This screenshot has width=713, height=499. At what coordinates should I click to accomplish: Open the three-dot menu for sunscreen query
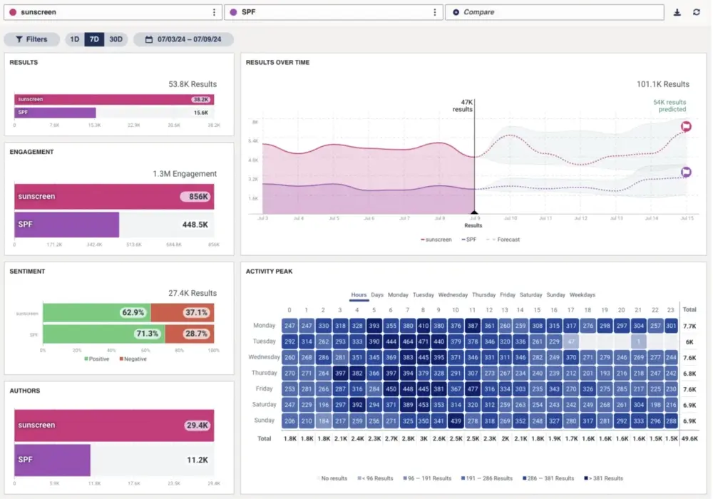pos(212,11)
